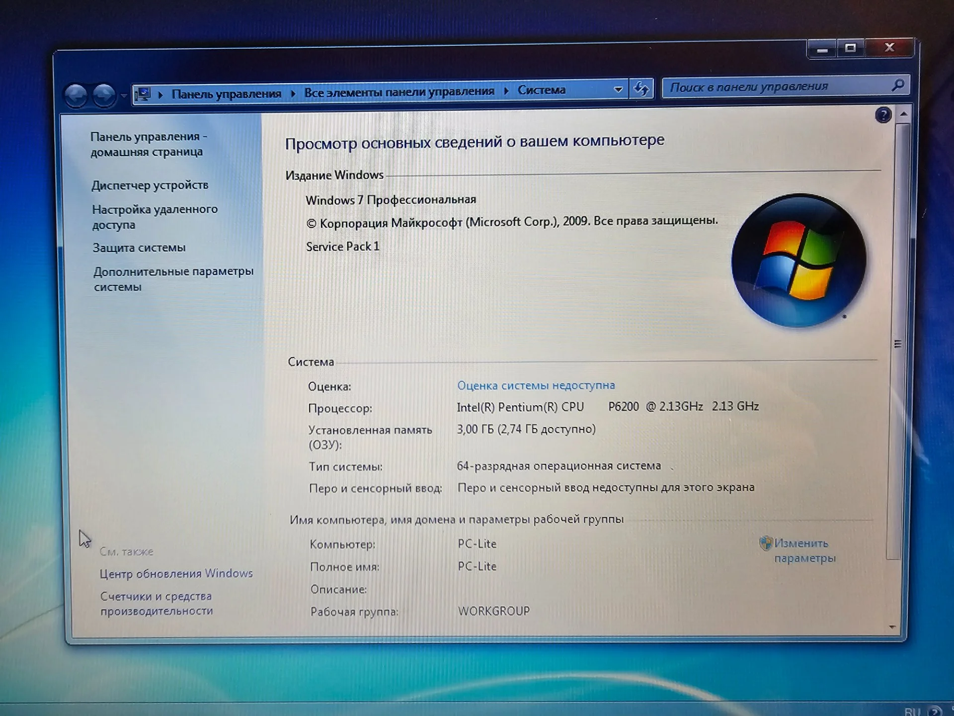This screenshot has height=716, width=954.
Task: Open 'Все элементы панели управления' breadcrumb
Action: [399, 91]
